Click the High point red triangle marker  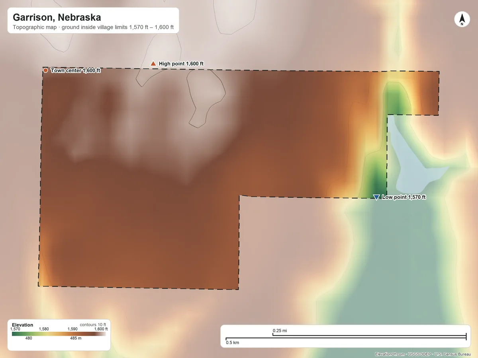(x=153, y=64)
